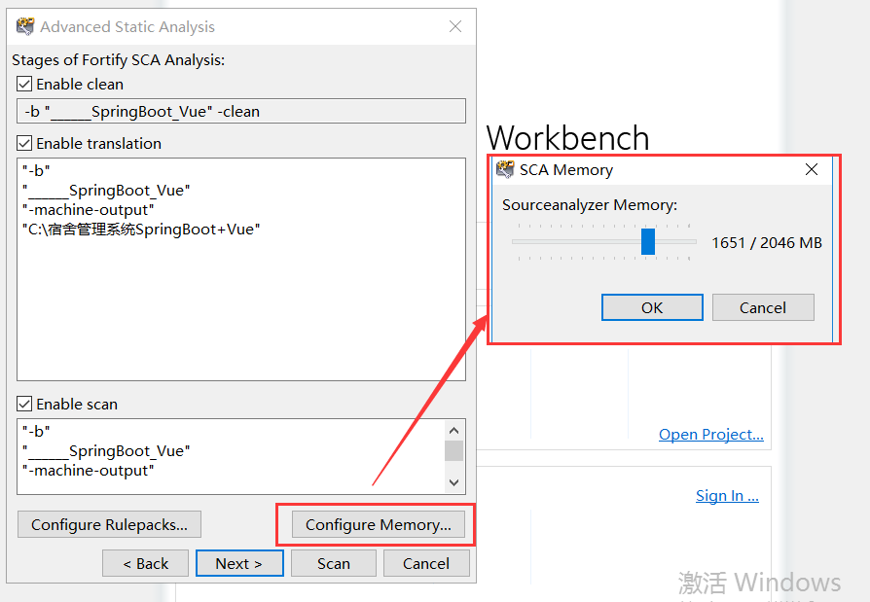Click the scan arguments scrollbar thumb
This screenshot has width=870, height=602.
pos(453,450)
